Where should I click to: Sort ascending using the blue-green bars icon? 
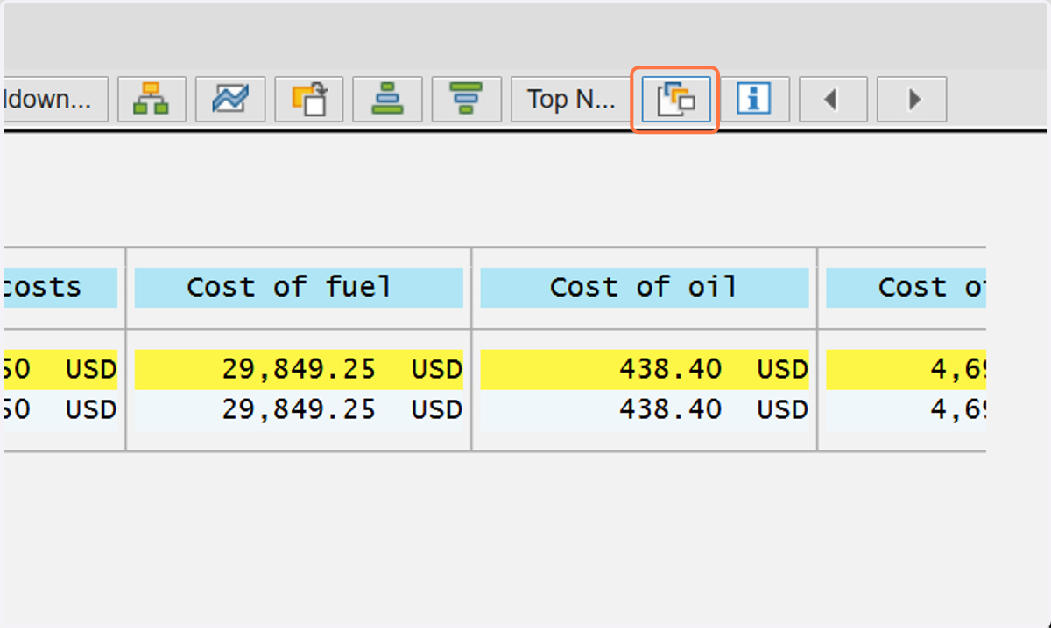click(x=387, y=99)
